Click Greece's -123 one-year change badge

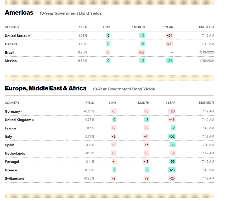[x=172, y=170]
